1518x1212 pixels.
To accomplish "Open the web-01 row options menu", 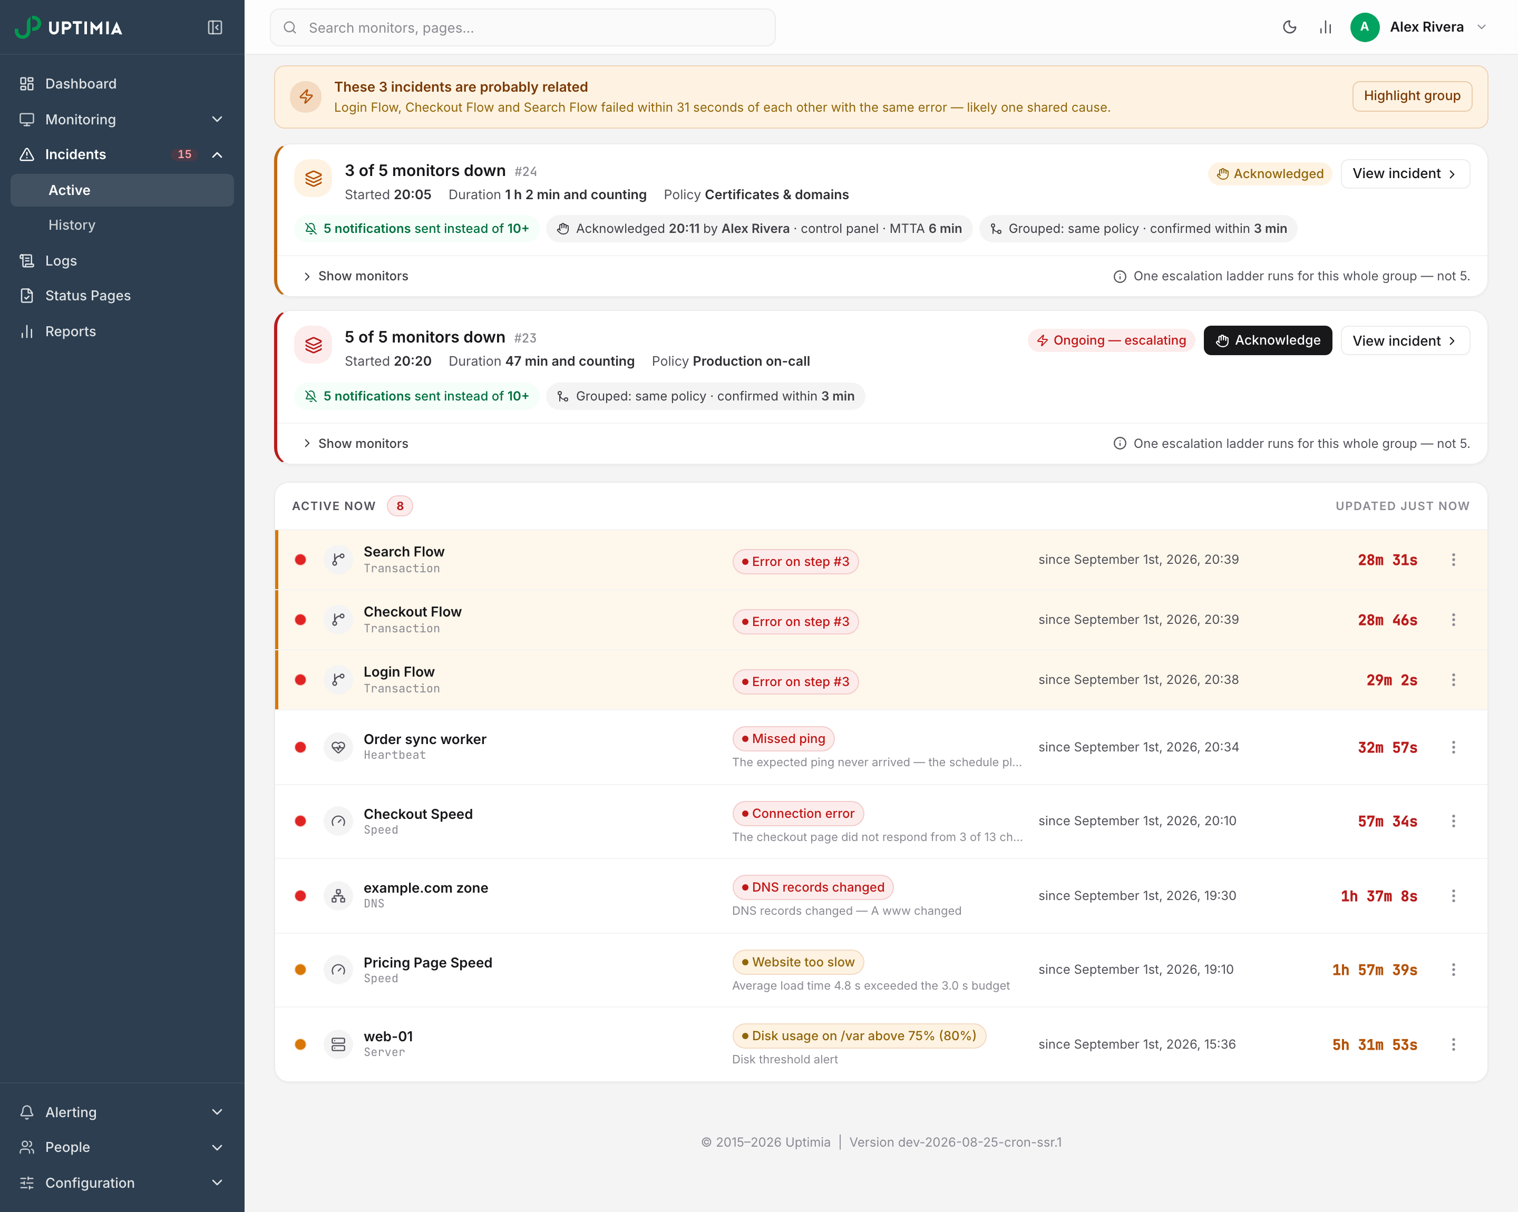I will click(x=1453, y=1044).
